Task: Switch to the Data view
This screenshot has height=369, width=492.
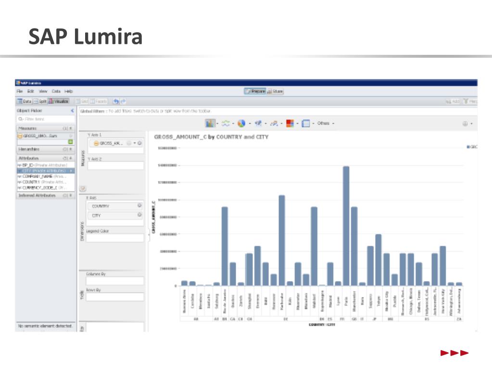Action: click(x=24, y=102)
